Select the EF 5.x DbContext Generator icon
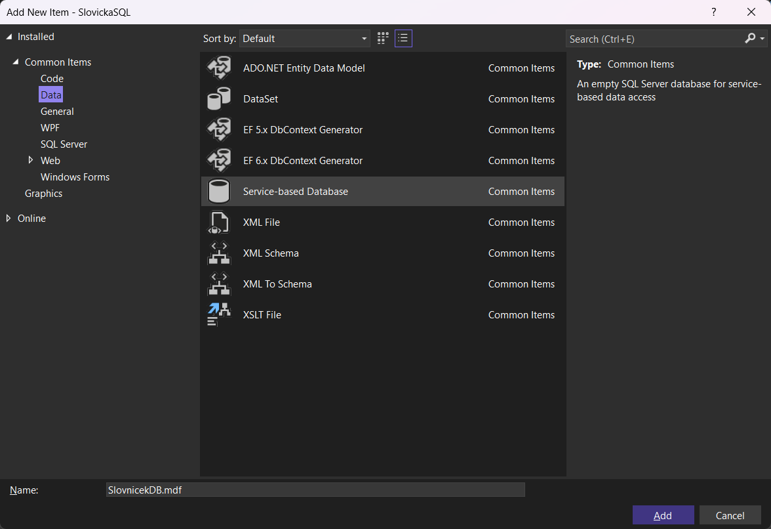 [219, 130]
